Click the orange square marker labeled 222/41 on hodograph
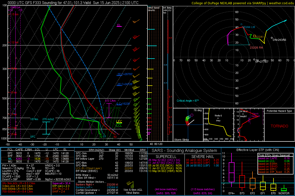This screenshot has width=295, height=196. [254, 36]
